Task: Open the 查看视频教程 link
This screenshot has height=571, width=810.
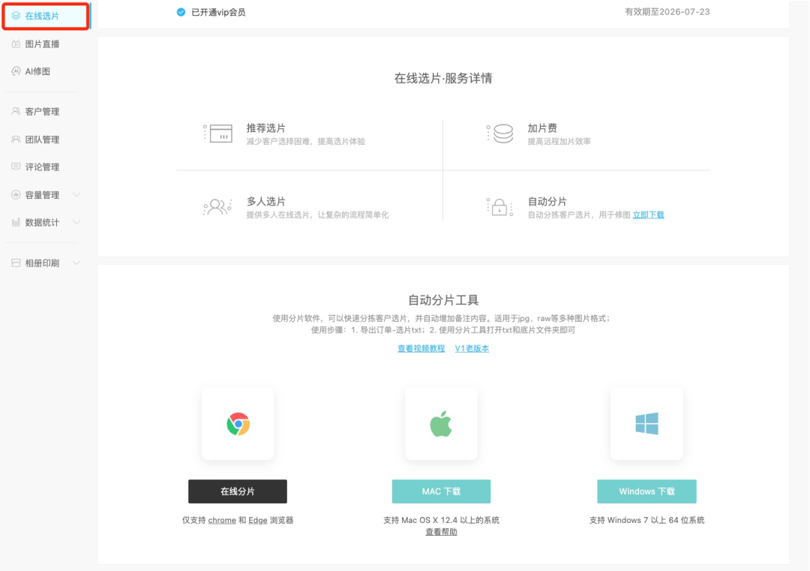Action: click(421, 348)
